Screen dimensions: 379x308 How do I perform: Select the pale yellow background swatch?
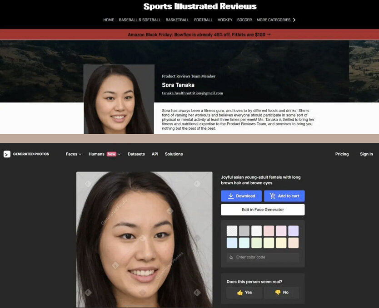(x=281, y=243)
